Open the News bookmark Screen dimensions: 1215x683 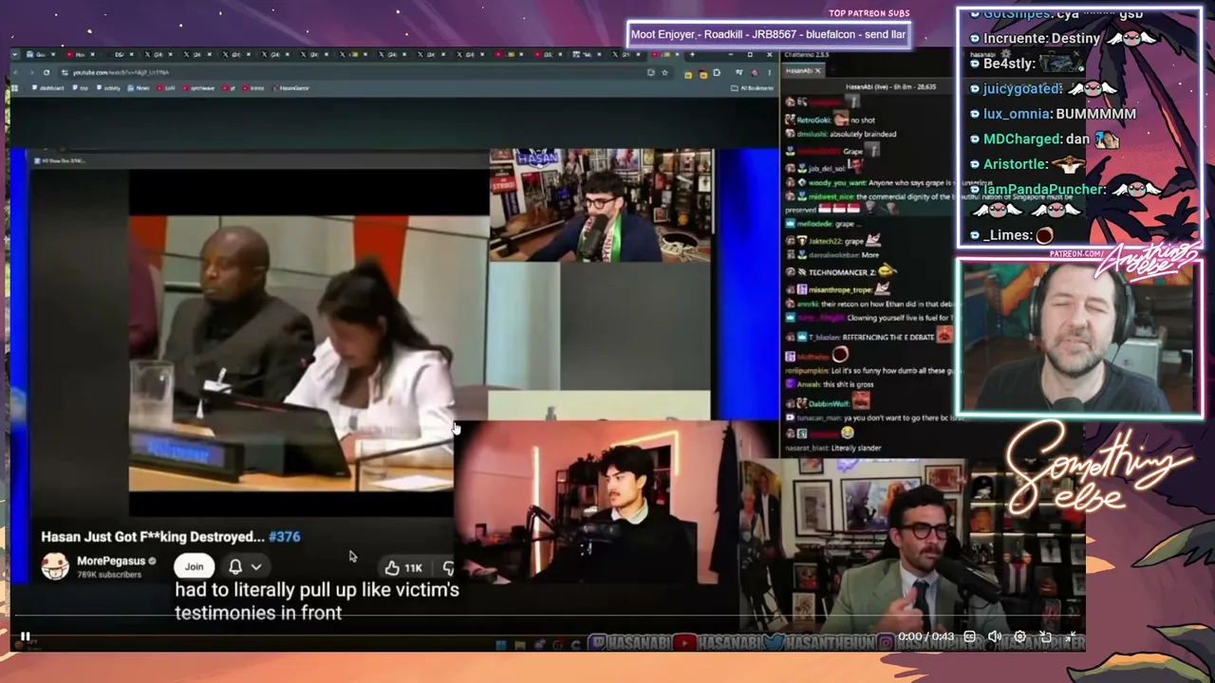click(140, 88)
